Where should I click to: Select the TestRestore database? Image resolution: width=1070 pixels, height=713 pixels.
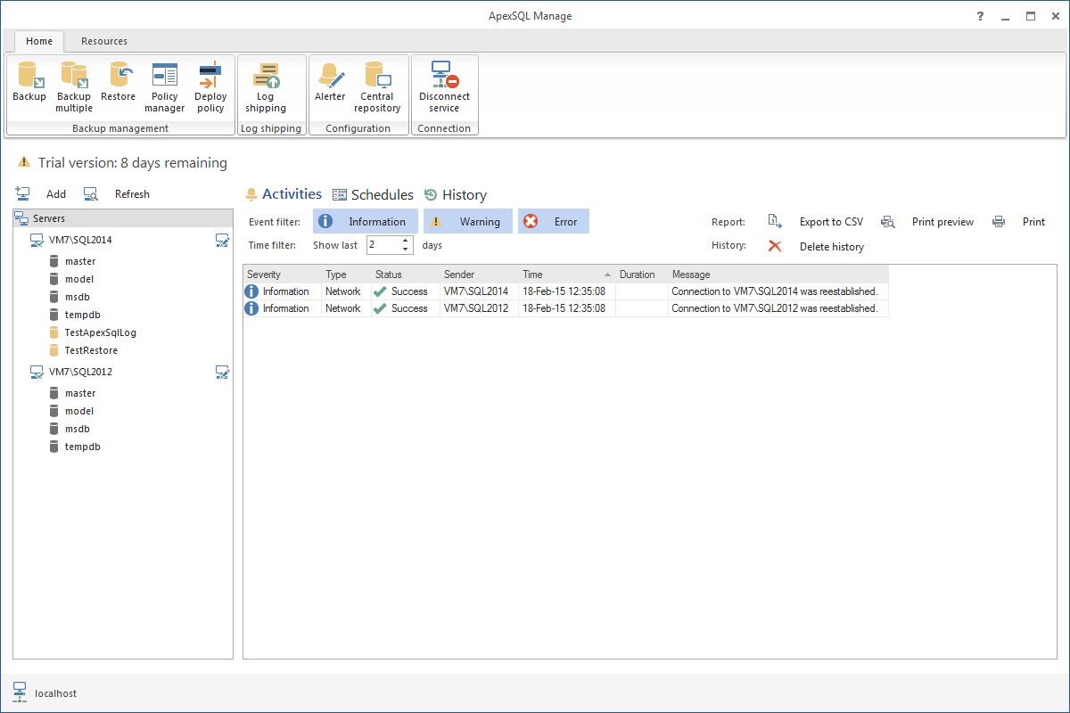[91, 350]
